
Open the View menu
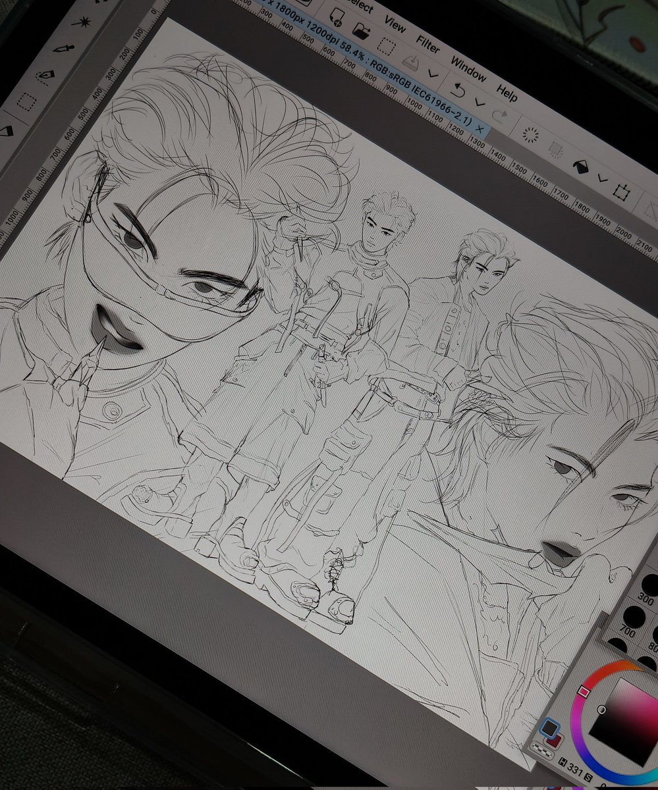coord(395,25)
